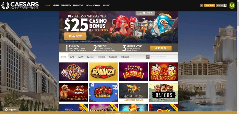Click the Caesars laurel logo
Viewport: 239px width, 114px height.
click(5, 5)
